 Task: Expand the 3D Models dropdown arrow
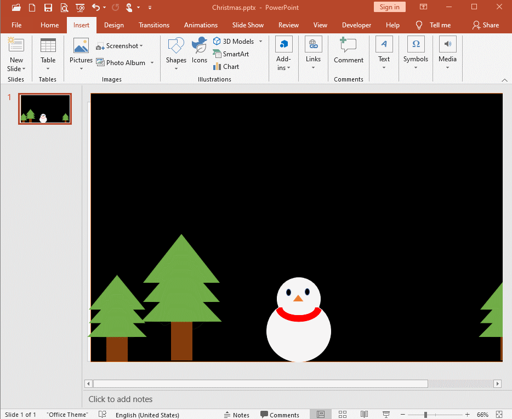coord(260,42)
